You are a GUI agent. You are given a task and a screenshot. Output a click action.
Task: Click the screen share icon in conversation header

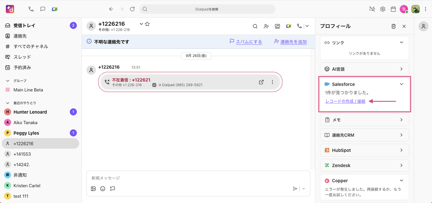click(277, 26)
